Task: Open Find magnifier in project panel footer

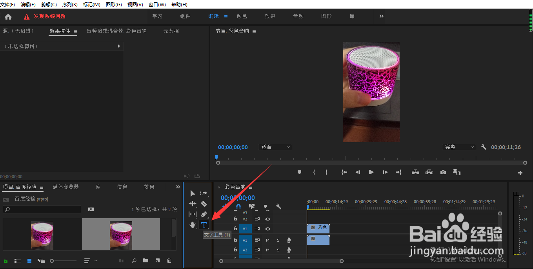Action: point(134,260)
